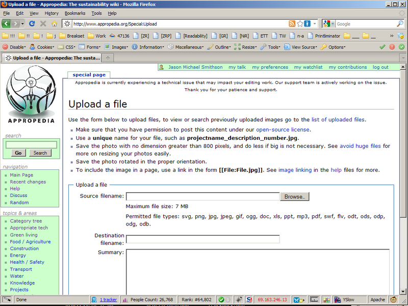Open the 47136 bookmark
This screenshot has width=408, height=306.
[119, 36]
